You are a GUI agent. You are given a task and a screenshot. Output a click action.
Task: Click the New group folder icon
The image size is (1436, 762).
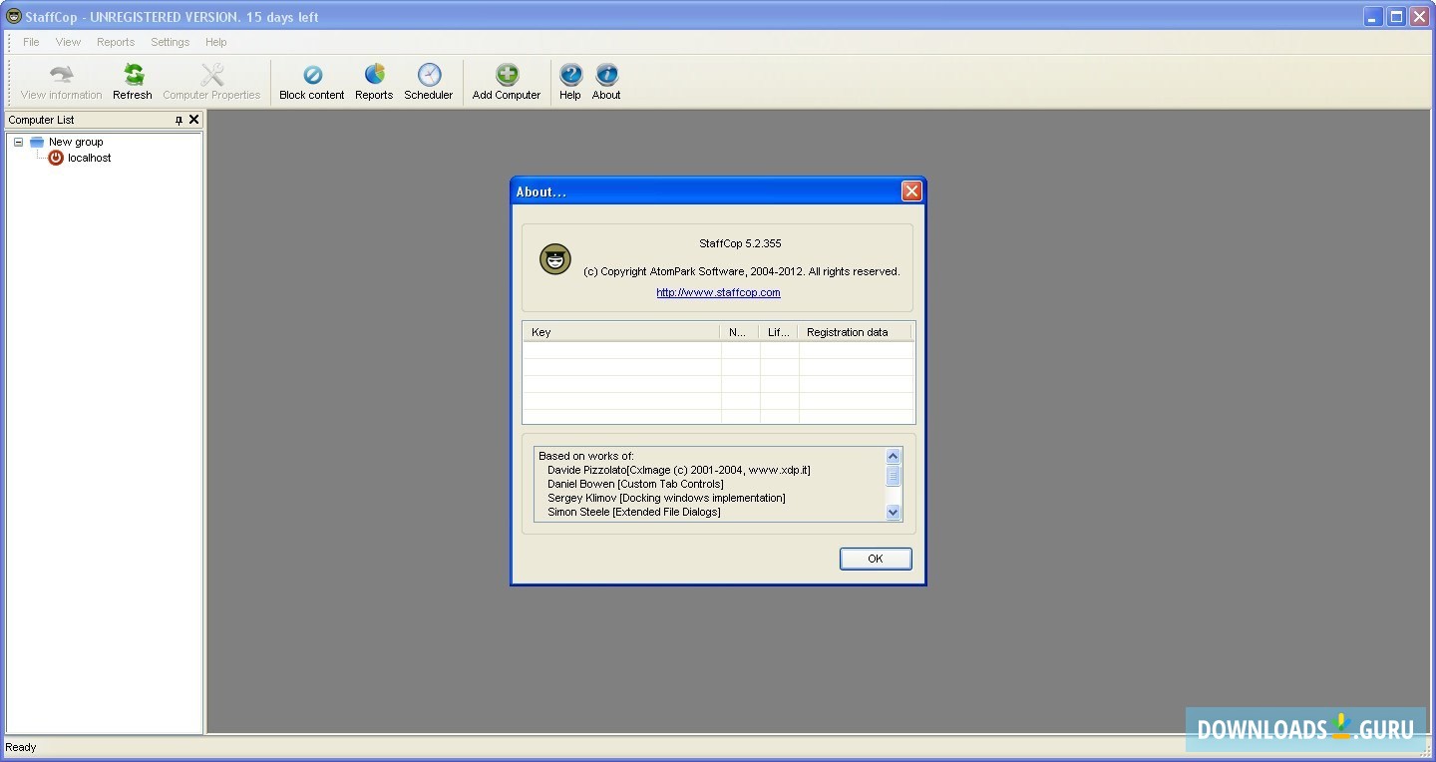point(37,142)
